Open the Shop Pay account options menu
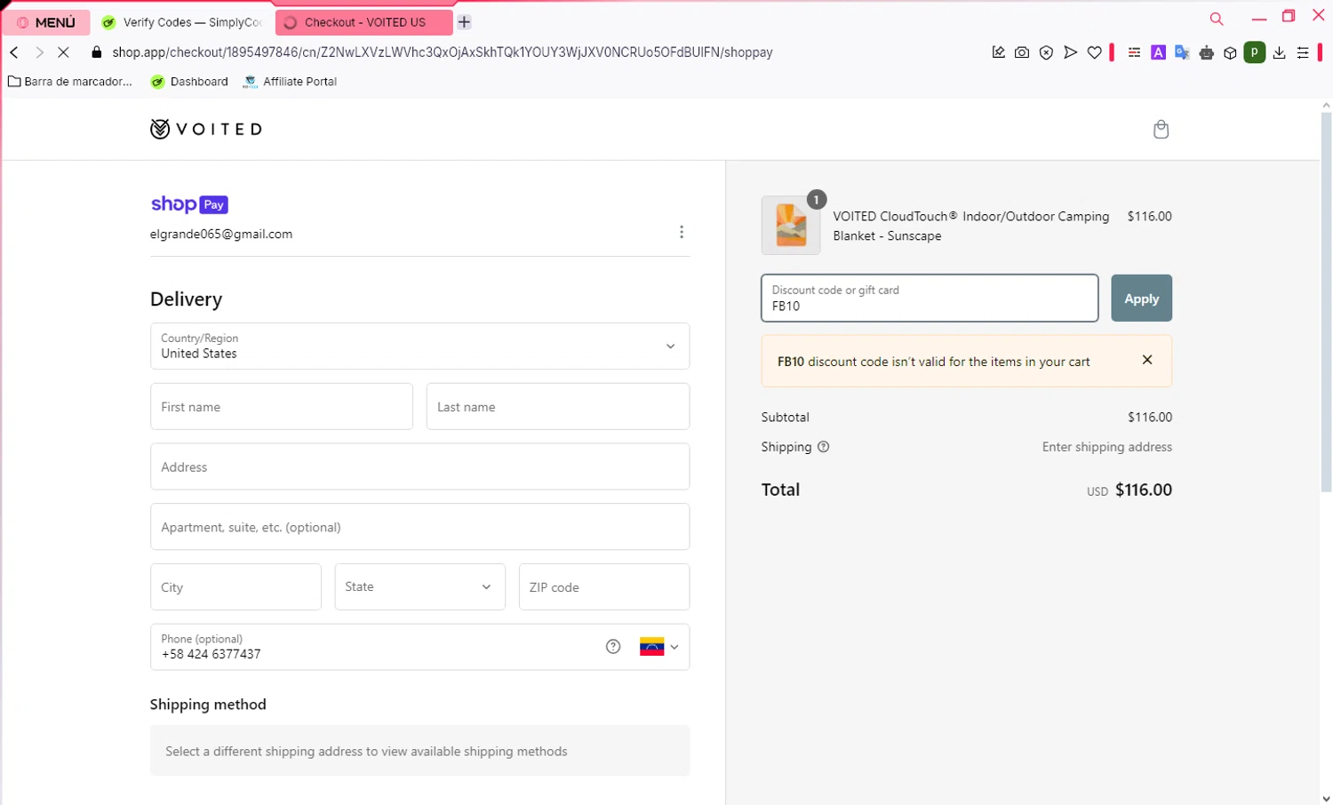 682,232
